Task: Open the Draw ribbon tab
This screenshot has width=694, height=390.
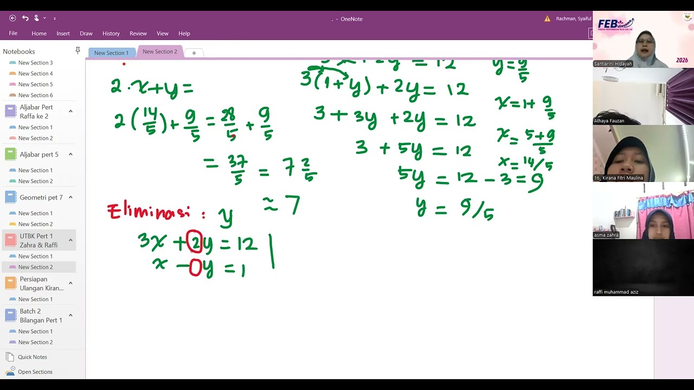Action: [86, 34]
